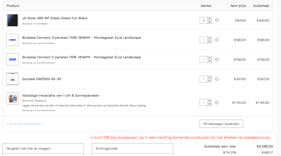Image resolution: width=281 pixels, height=156 pixels.
Task: Increase quantity of Blubase Connect 2 panelen
Action: pyautogui.click(x=209, y=58)
